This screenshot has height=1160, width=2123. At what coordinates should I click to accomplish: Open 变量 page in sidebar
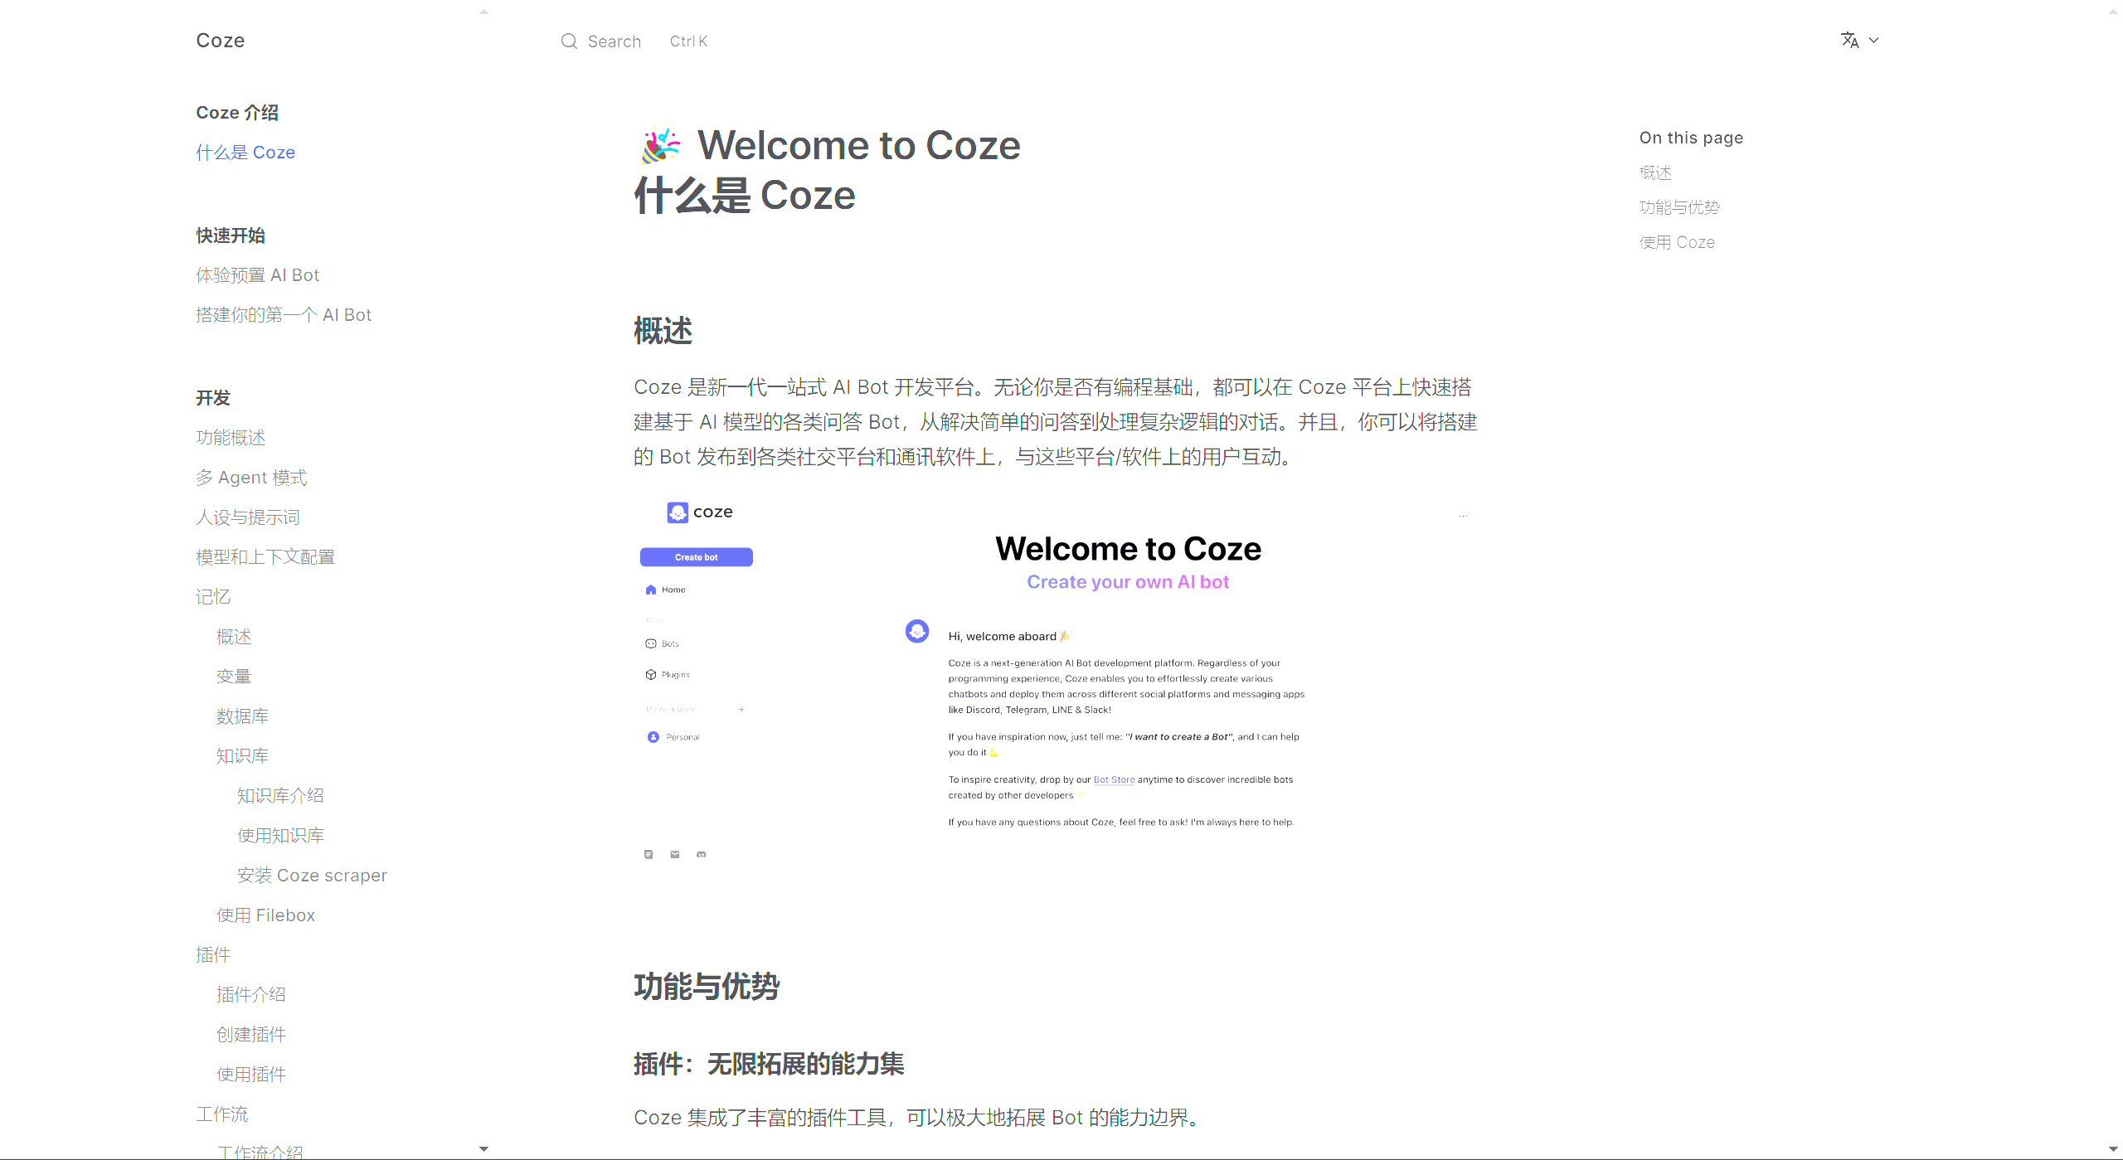point(234,677)
